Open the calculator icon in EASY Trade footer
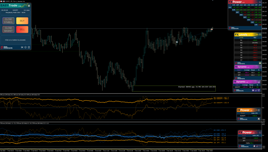268x152 pixels. click(x=29, y=47)
